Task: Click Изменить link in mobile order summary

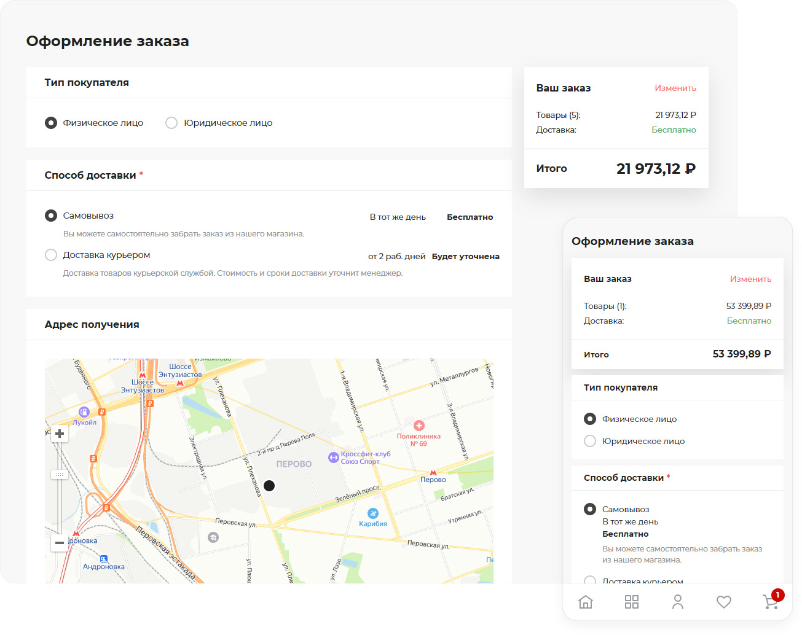Action: (x=750, y=279)
